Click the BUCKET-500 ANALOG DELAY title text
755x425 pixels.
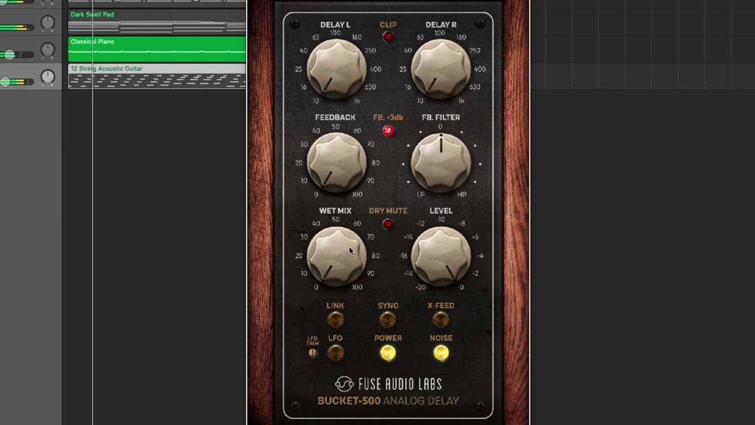pyautogui.click(x=388, y=401)
